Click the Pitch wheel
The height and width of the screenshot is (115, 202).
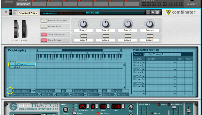point(16,29)
